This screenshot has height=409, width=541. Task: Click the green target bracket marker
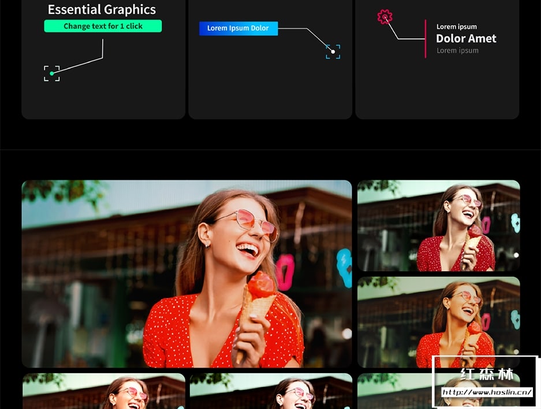pos(52,73)
